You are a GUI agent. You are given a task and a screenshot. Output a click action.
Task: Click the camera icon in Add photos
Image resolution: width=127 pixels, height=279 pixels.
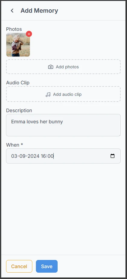pyautogui.click(x=51, y=67)
